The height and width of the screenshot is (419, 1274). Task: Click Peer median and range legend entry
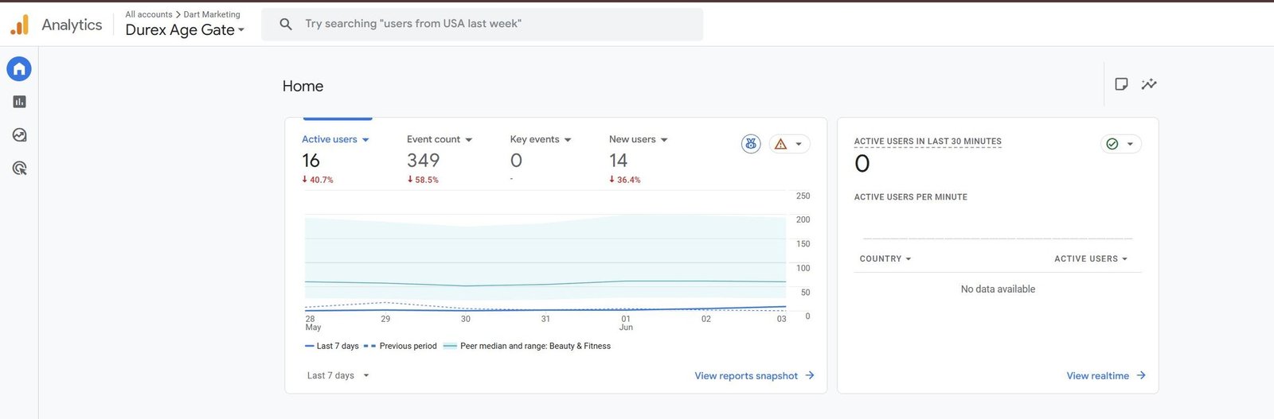(527, 346)
